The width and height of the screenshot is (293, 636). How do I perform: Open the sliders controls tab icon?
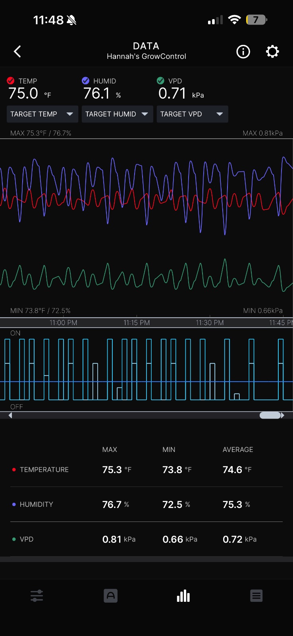pos(37,596)
